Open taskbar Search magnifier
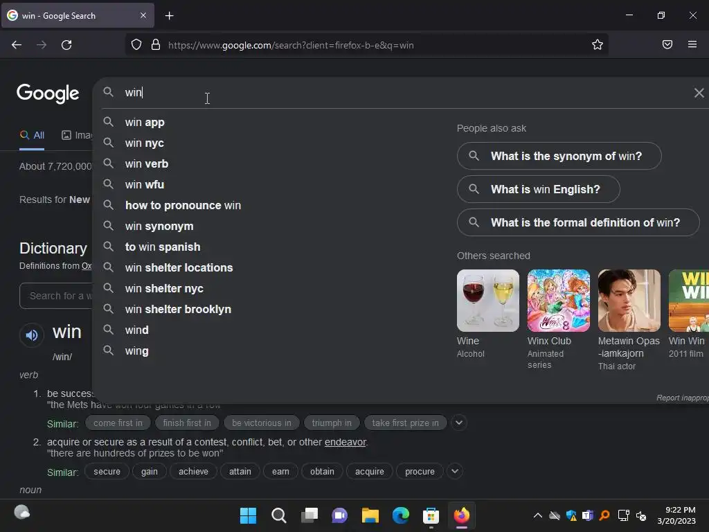709x532 pixels. [278, 515]
